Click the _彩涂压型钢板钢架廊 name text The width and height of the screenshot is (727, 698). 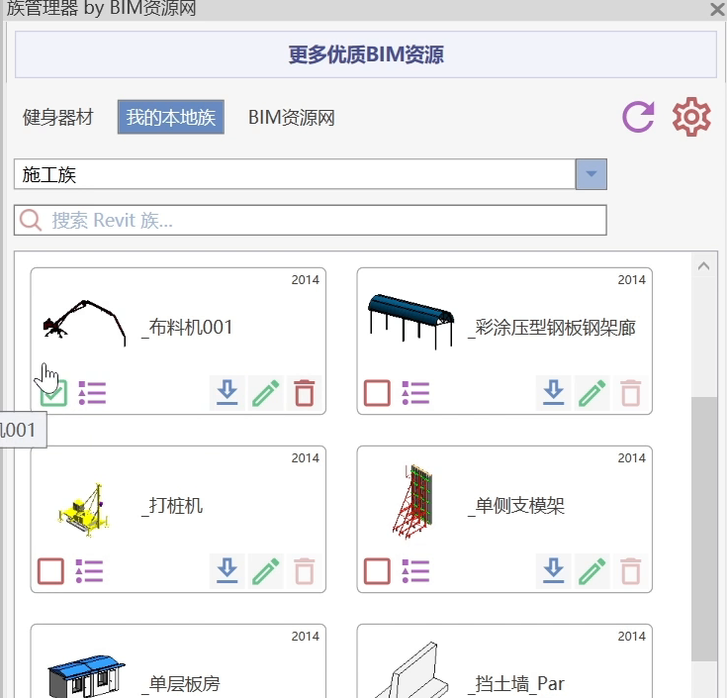click(552, 328)
